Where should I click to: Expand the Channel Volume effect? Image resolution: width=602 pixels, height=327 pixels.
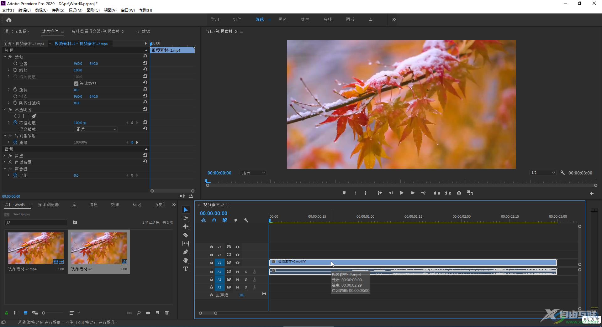coord(4,162)
